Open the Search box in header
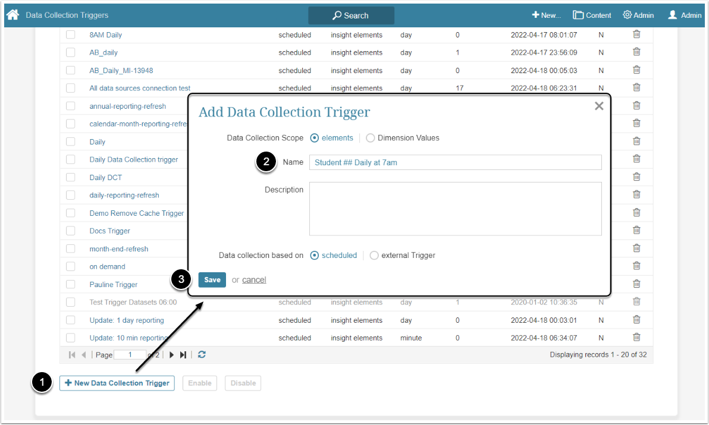The width and height of the screenshot is (709, 425). click(351, 15)
